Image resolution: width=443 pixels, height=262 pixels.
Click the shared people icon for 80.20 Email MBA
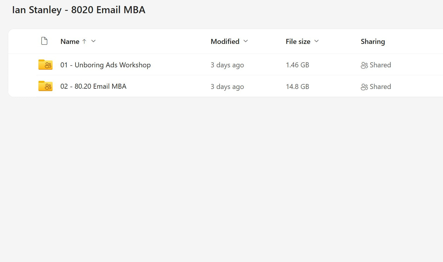364,87
